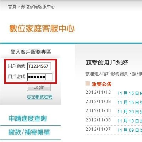Click the 親愛的用戶您好 greeting heading

tap(106, 62)
